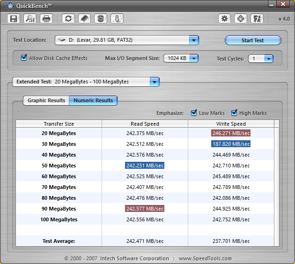
Task: Open the Test Cycles dropdown
Action: click(x=268, y=59)
